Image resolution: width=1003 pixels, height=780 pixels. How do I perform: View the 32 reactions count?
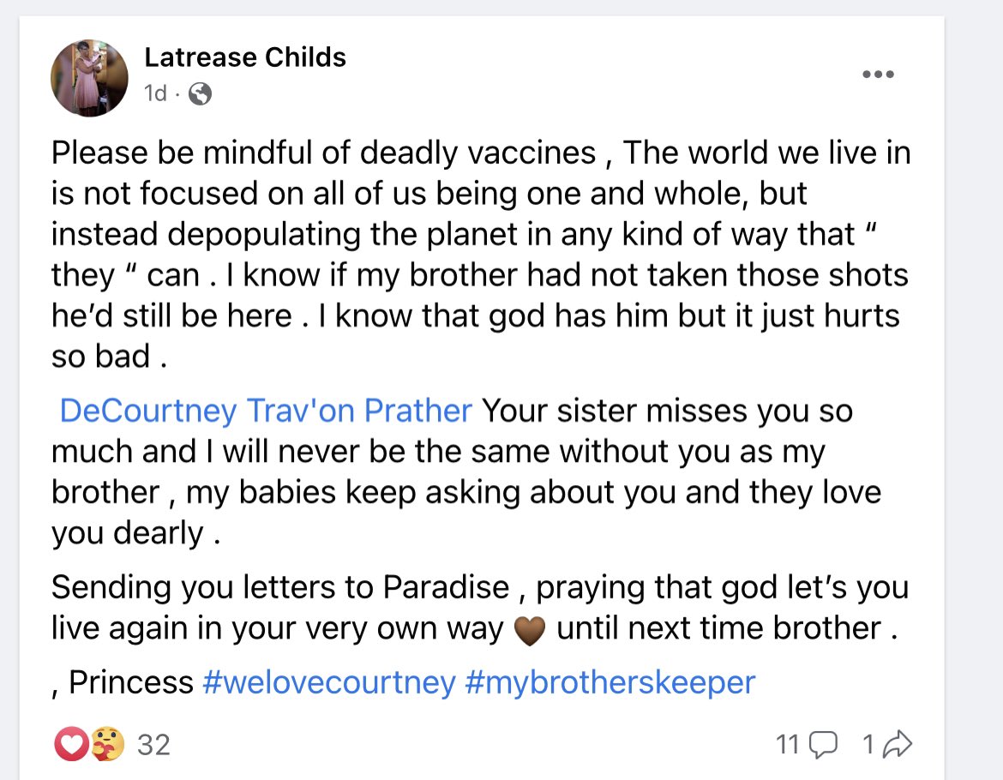click(153, 744)
